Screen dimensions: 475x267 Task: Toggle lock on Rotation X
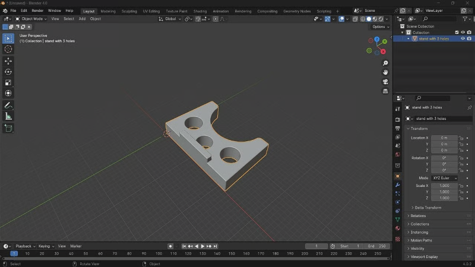(x=461, y=158)
